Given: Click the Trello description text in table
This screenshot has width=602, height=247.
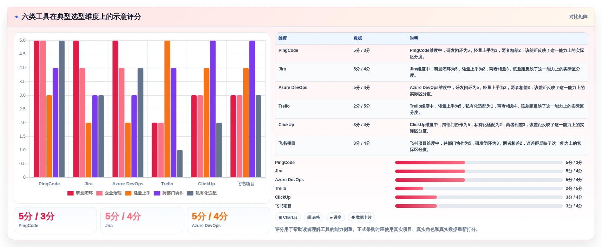Looking at the screenshot, I should [x=497, y=109].
